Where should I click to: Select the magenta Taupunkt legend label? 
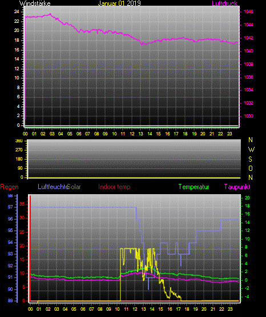point(237,187)
